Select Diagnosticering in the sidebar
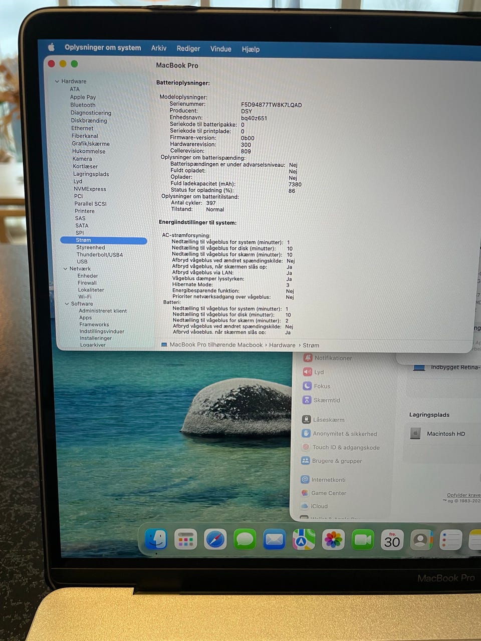This screenshot has height=641, width=481. click(91, 113)
